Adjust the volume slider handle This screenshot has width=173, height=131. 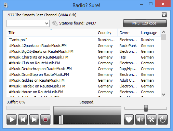point(146,108)
